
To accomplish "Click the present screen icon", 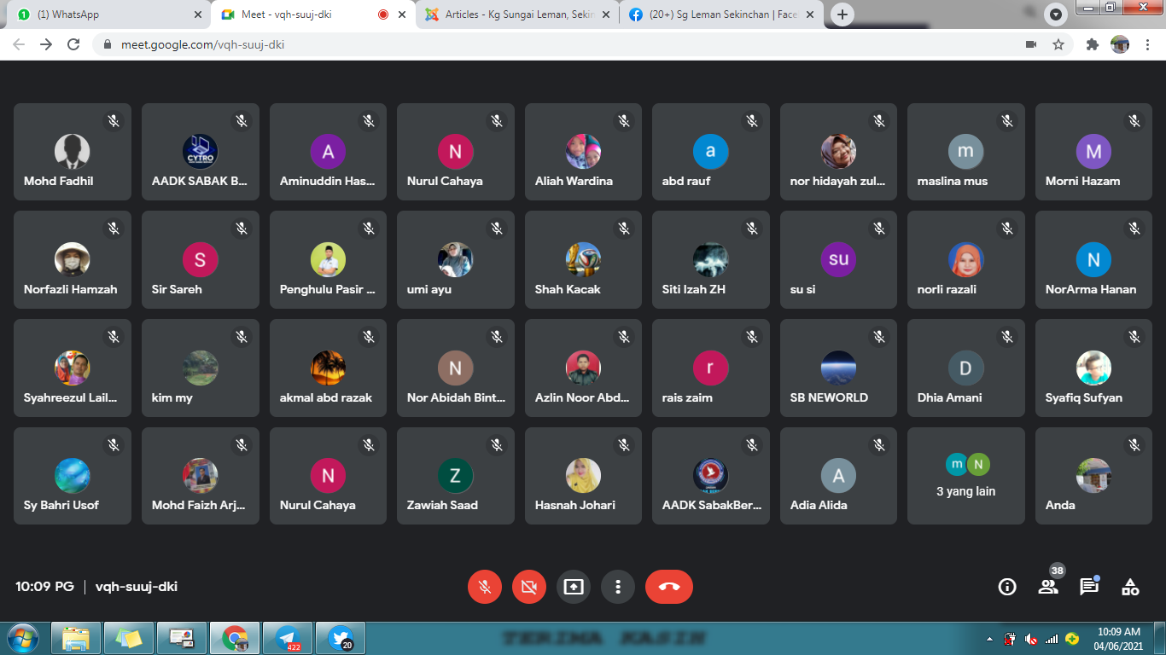I will click(x=574, y=587).
